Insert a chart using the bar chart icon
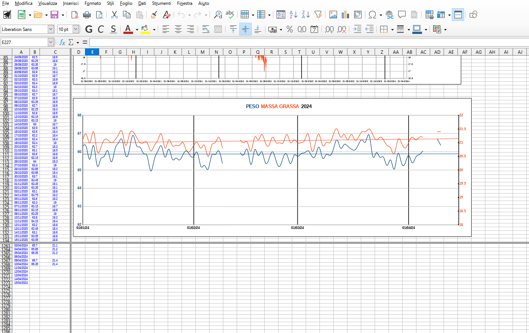 [346, 15]
